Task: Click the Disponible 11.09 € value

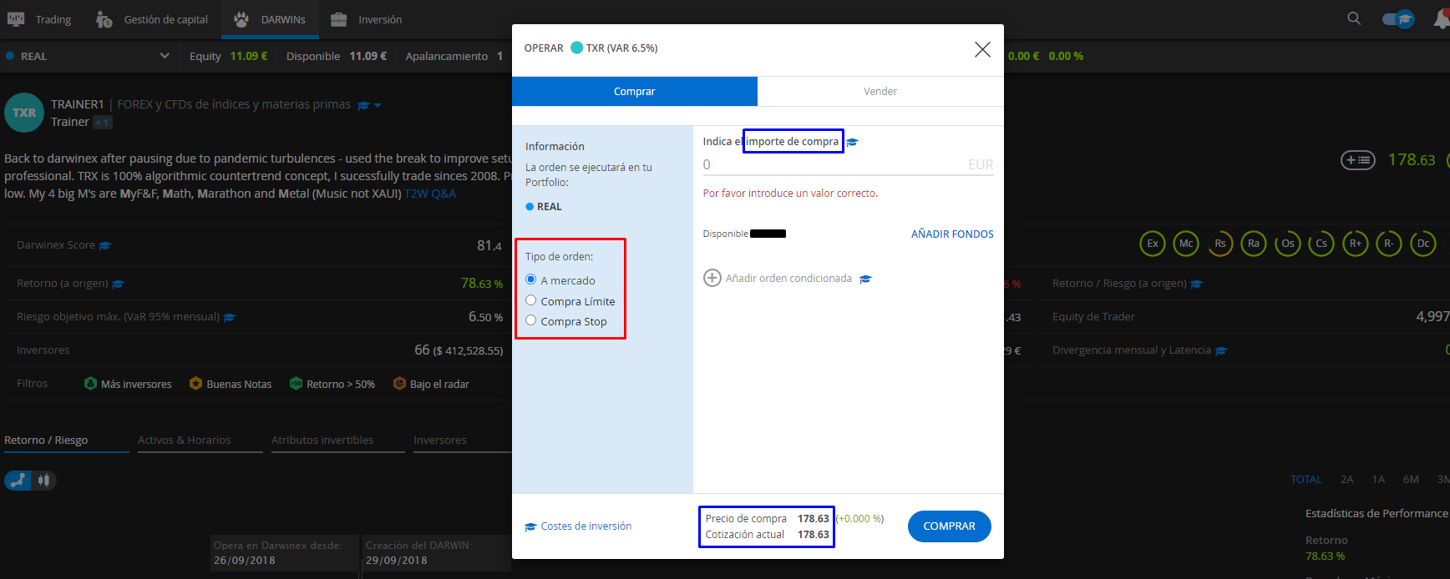Action: (368, 56)
